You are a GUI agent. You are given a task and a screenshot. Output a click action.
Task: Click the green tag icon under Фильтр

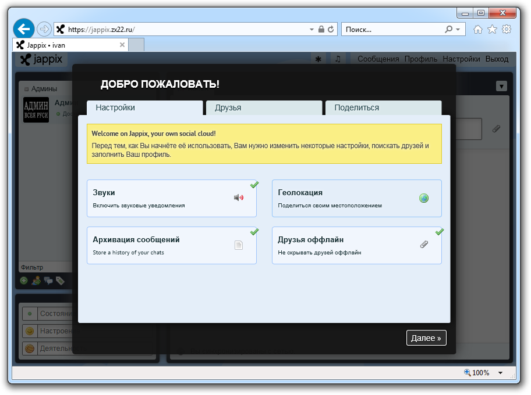[x=60, y=281]
